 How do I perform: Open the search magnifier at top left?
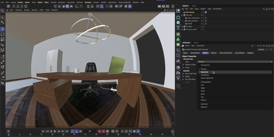pyautogui.click(x=3, y=11)
